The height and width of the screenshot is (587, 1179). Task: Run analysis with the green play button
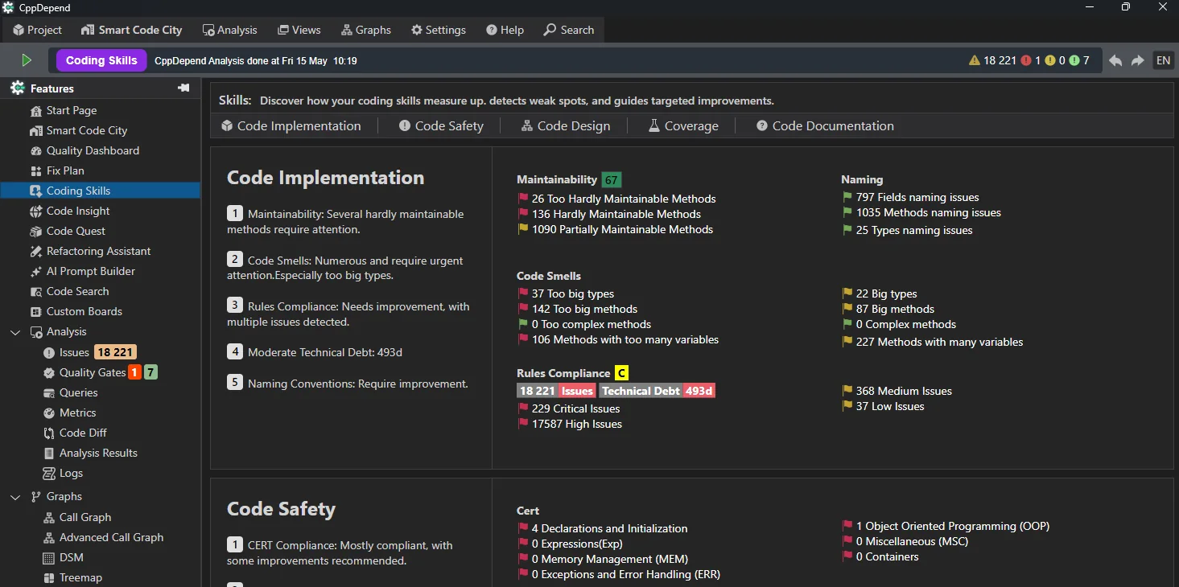tap(27, 60)
